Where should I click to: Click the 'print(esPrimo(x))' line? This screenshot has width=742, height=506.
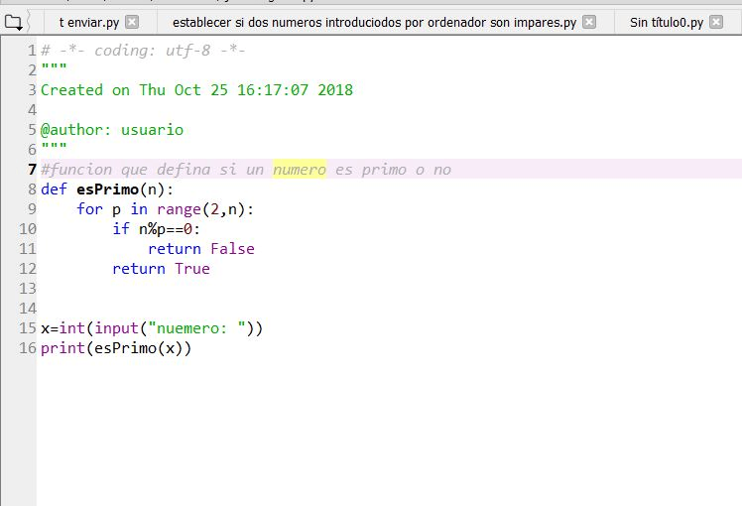[x=115, y=348]
